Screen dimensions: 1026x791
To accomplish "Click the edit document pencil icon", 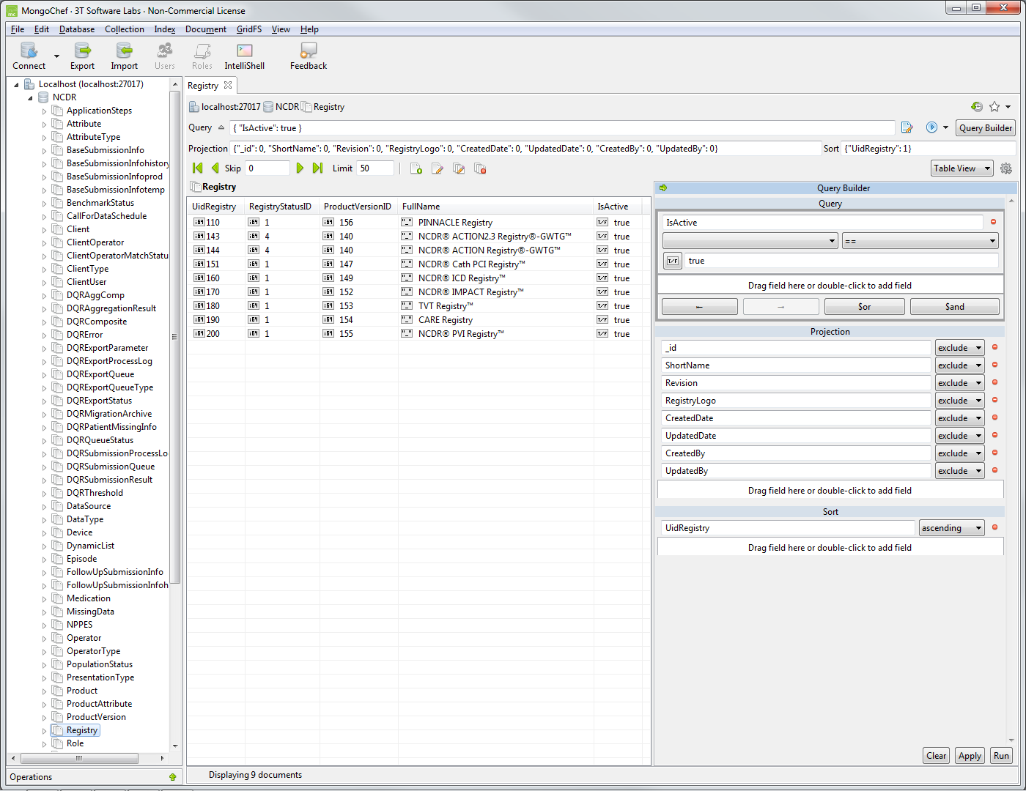I will tap(438, 169).
